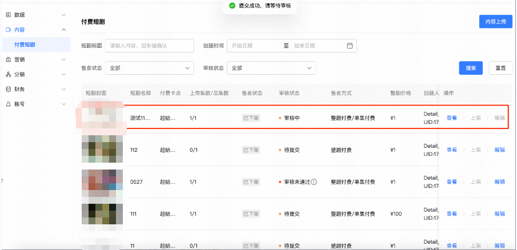Click 查看 for the 111 row
Viewport: 517px width, 250px height.
tap(452, 214)
